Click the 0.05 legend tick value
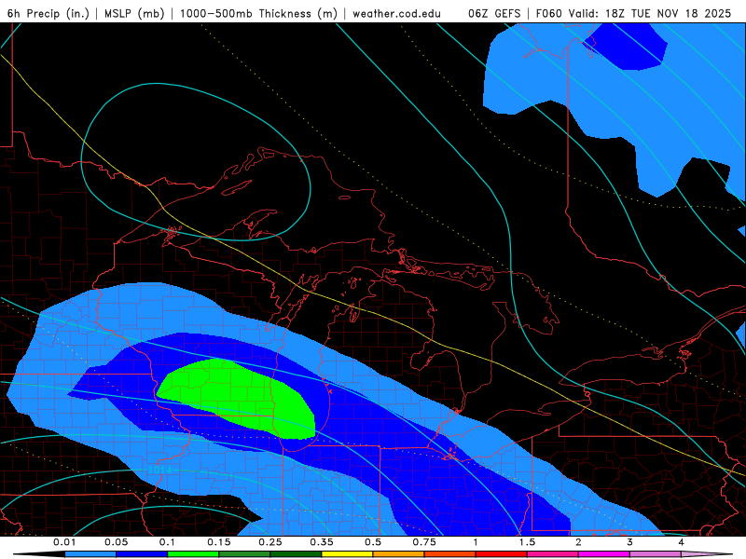 click(116, 542)
